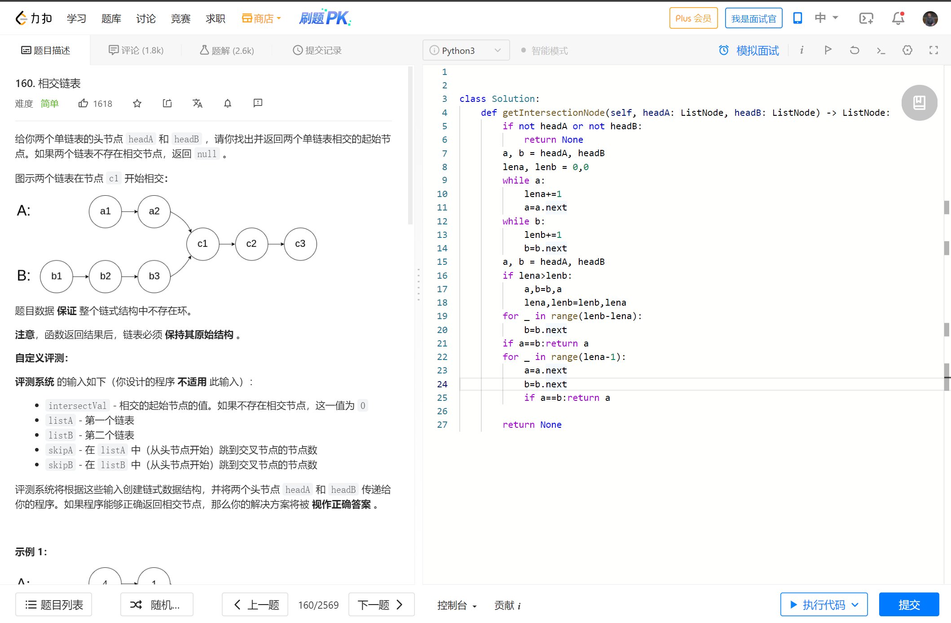The image size is (951, 623).
Task: Open the 提交记录 submissions tab
Action: tap(317, 50)
